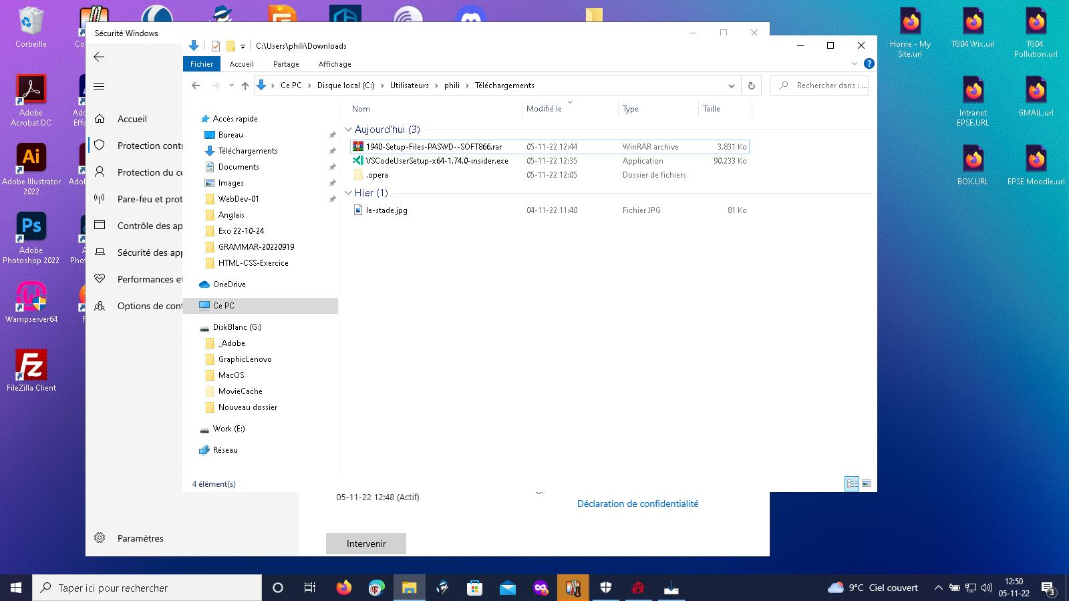Open Microsoft Store from the taskbar
The height and width of the screenshot is (601, 1069).
[475, 588]
